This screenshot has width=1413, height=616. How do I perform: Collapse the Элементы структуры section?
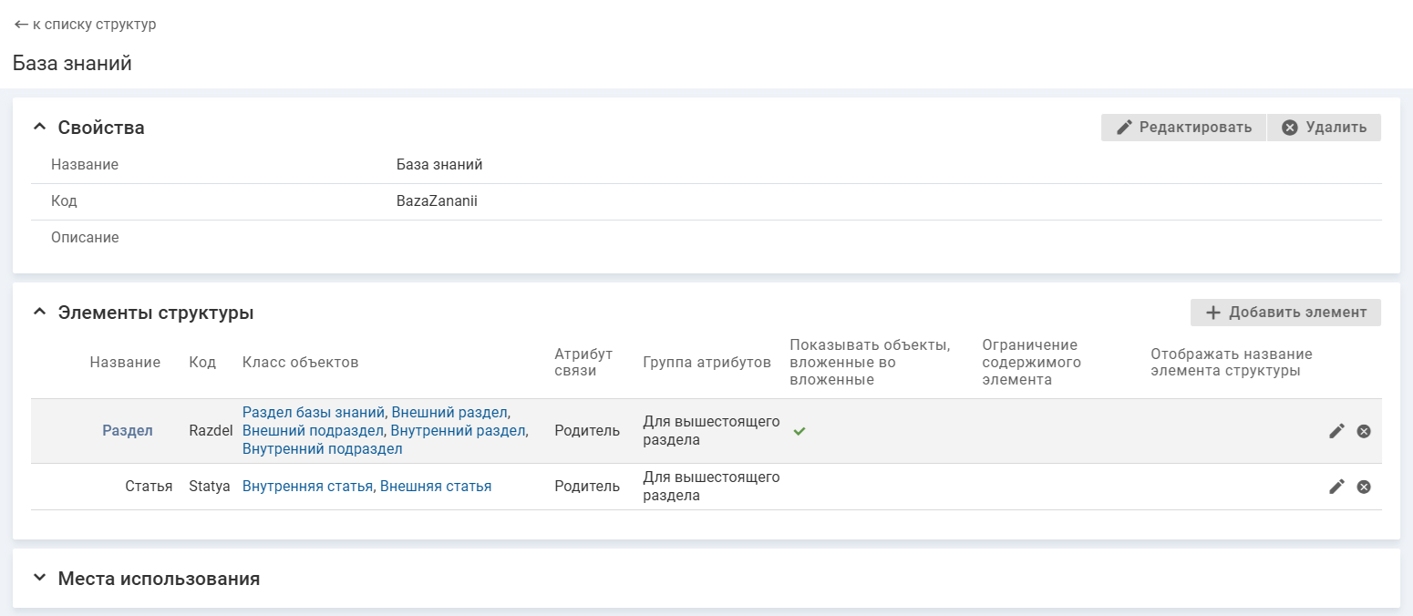(x=39, y=313)
